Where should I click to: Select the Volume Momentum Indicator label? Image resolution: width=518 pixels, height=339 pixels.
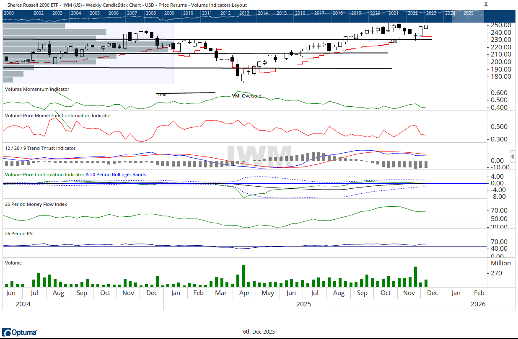(37, 89)
